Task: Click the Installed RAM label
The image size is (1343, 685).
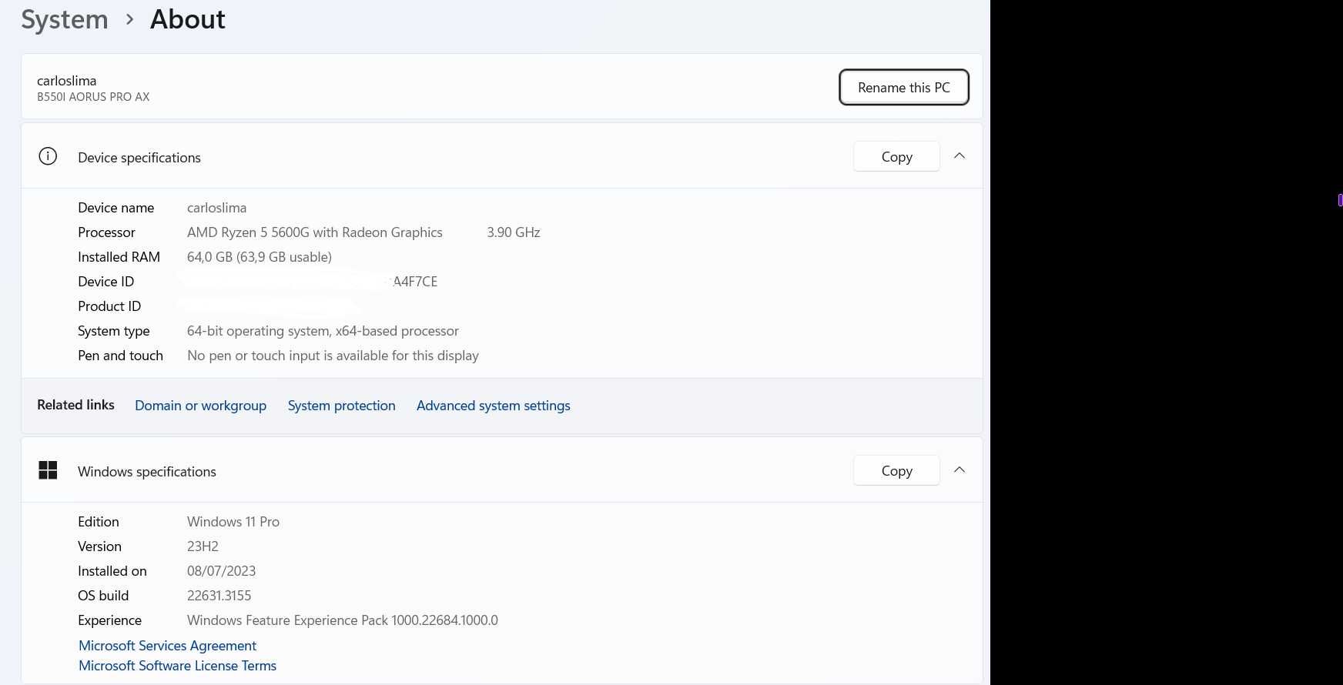Action: [x=119, y=257]
